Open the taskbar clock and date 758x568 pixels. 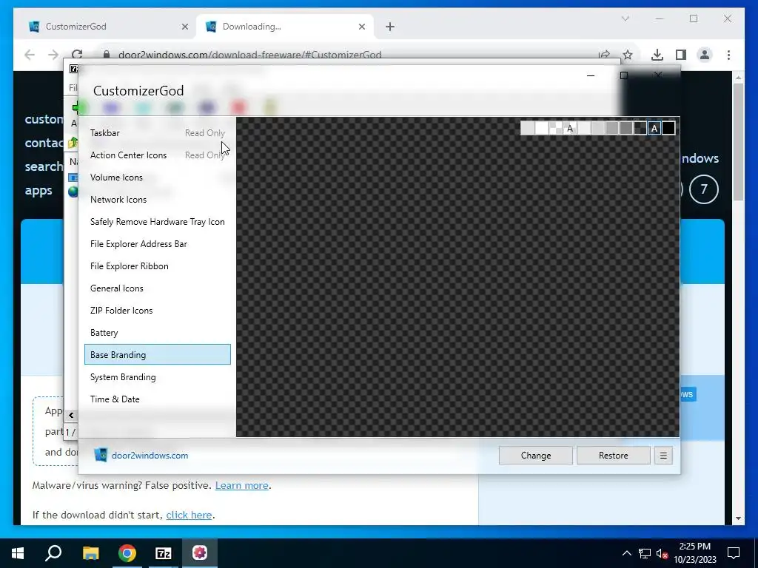[694, 553]
